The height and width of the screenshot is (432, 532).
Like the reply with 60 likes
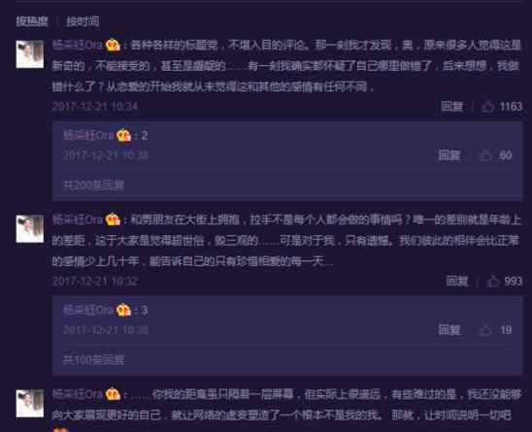click(x=485, y=155)
